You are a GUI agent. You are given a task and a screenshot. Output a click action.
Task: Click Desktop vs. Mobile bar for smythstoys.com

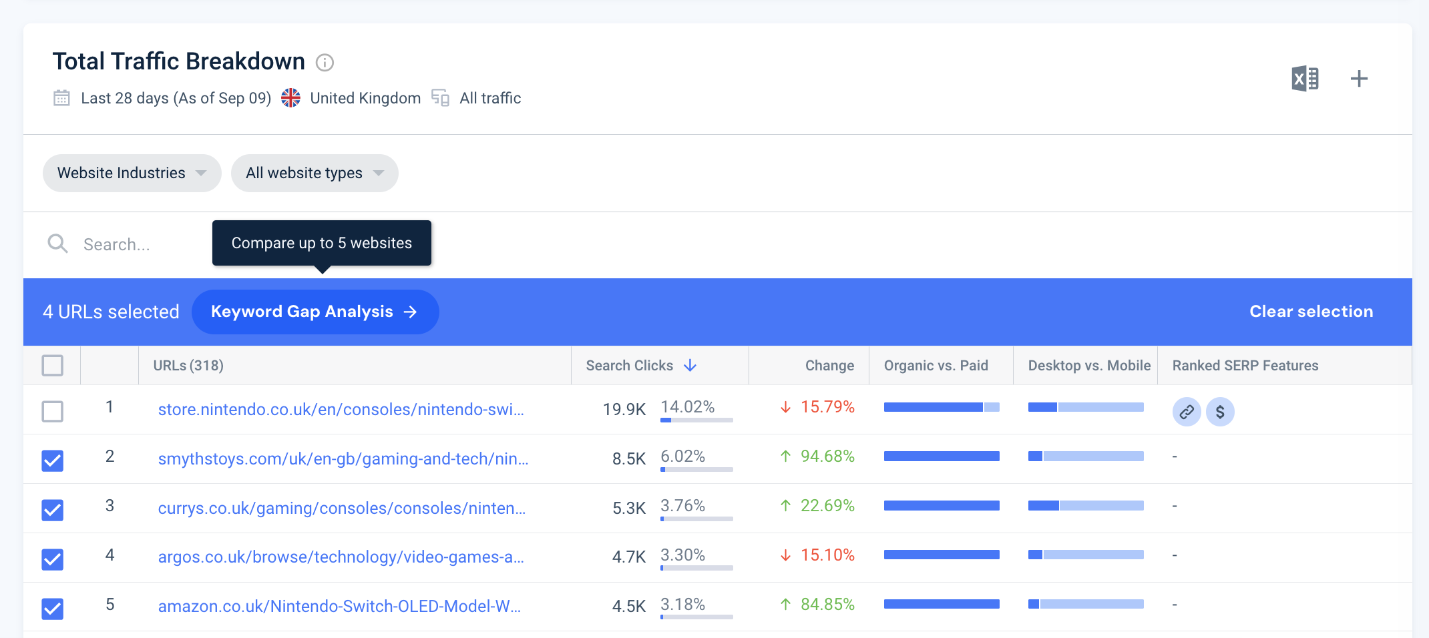pyautogui.click(x=1086, y=456)
